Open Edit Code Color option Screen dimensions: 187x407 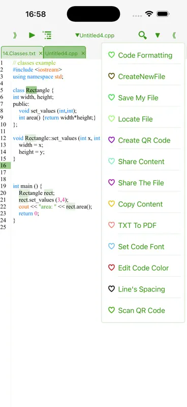[143, 268]
